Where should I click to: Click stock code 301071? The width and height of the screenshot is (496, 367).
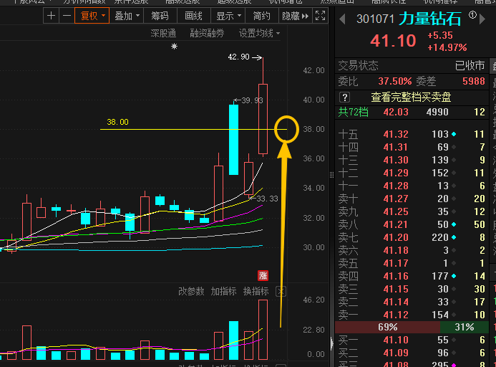click(375, 19)
